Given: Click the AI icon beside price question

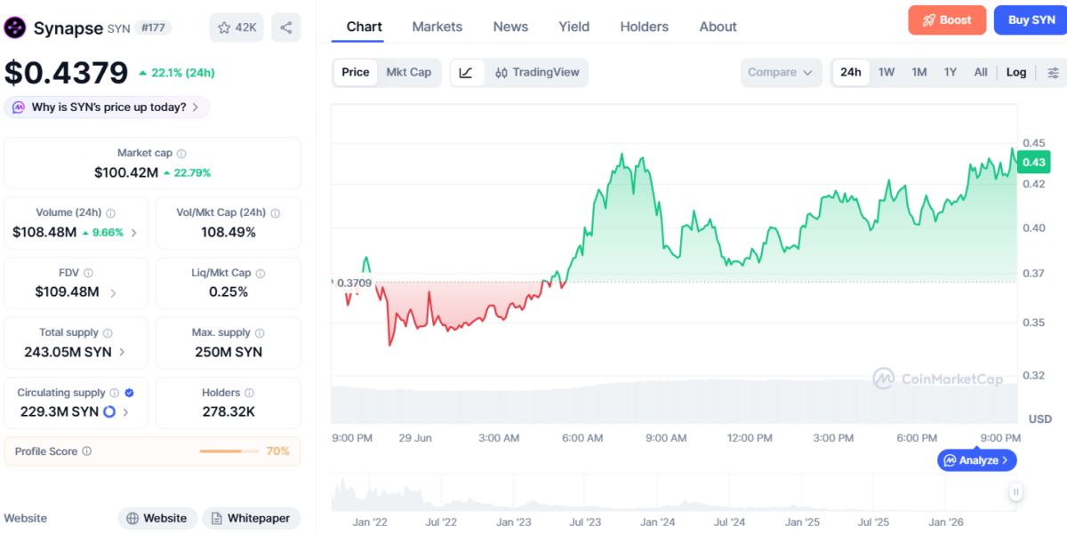Looking at the screenshot, I should point(19,108).
